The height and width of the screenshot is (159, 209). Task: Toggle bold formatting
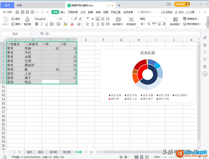[37, 24]
